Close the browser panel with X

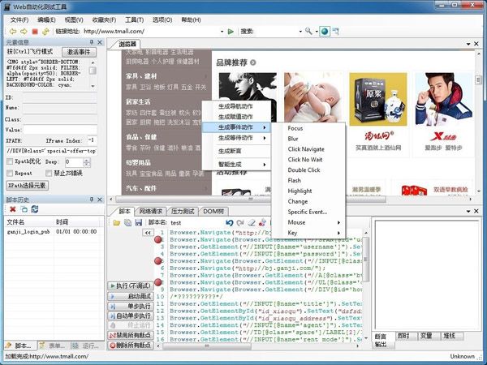pyautogui.click(x=476, y=44)
